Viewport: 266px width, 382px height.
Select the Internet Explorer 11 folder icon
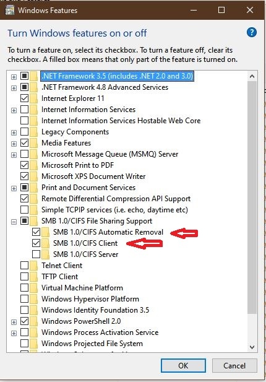coord(34,98)
